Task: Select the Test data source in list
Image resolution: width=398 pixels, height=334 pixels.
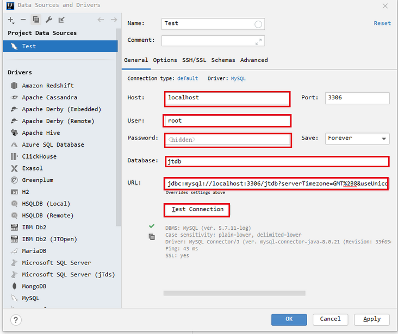Action: 29,47
